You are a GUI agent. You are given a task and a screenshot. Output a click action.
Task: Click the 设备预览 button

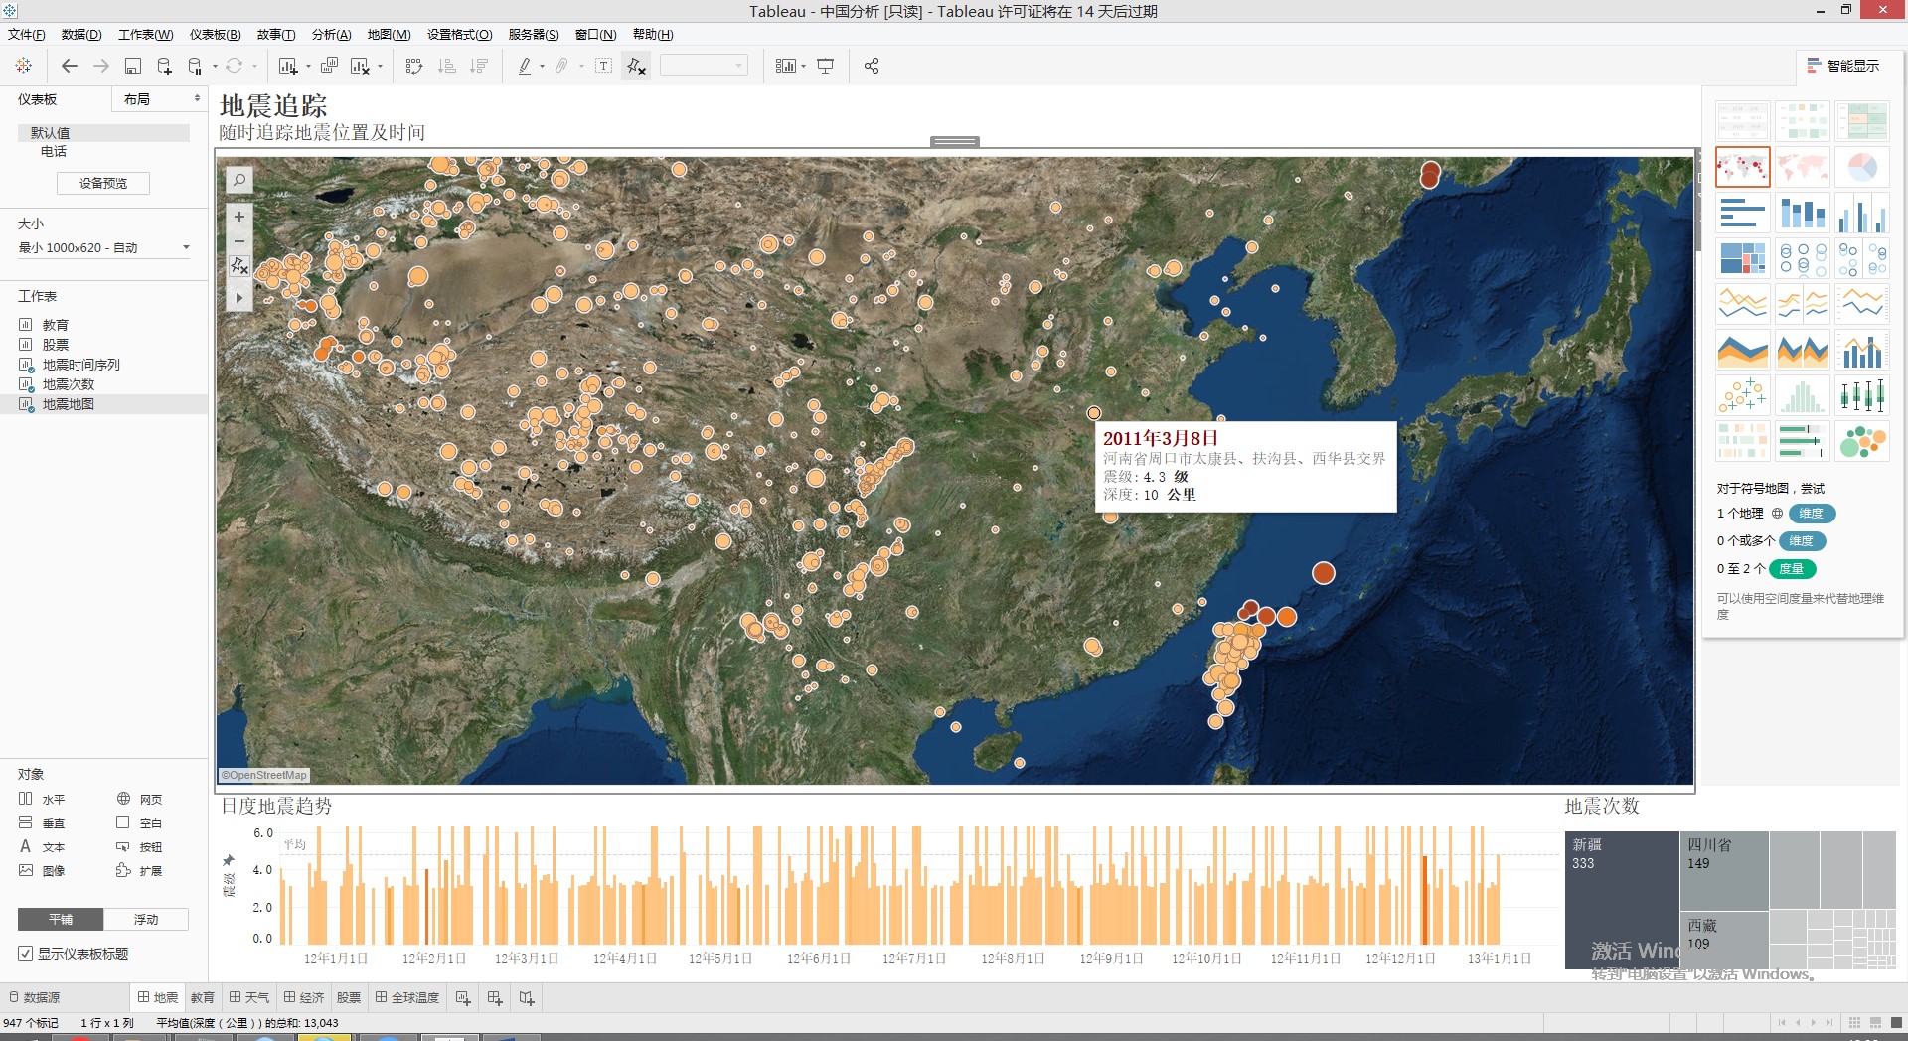103,184
